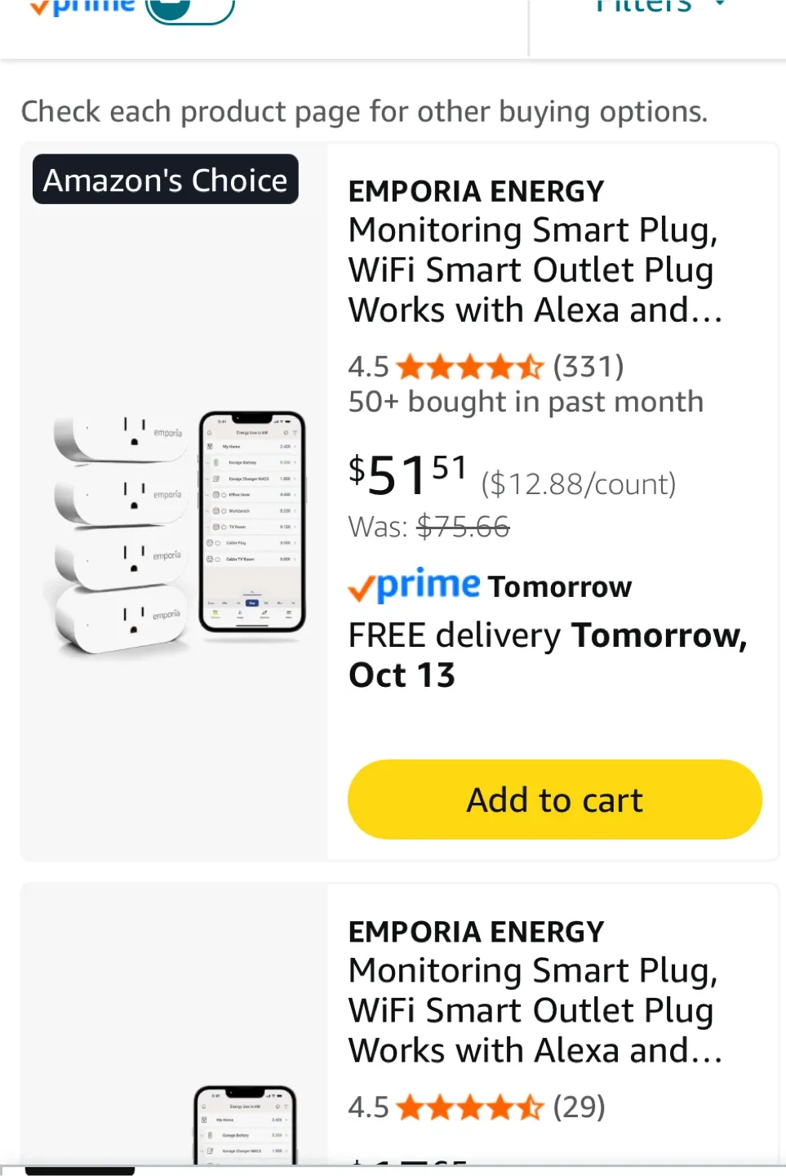Tap the Was $75.66 strikethrough price

(x=462, y=528)
